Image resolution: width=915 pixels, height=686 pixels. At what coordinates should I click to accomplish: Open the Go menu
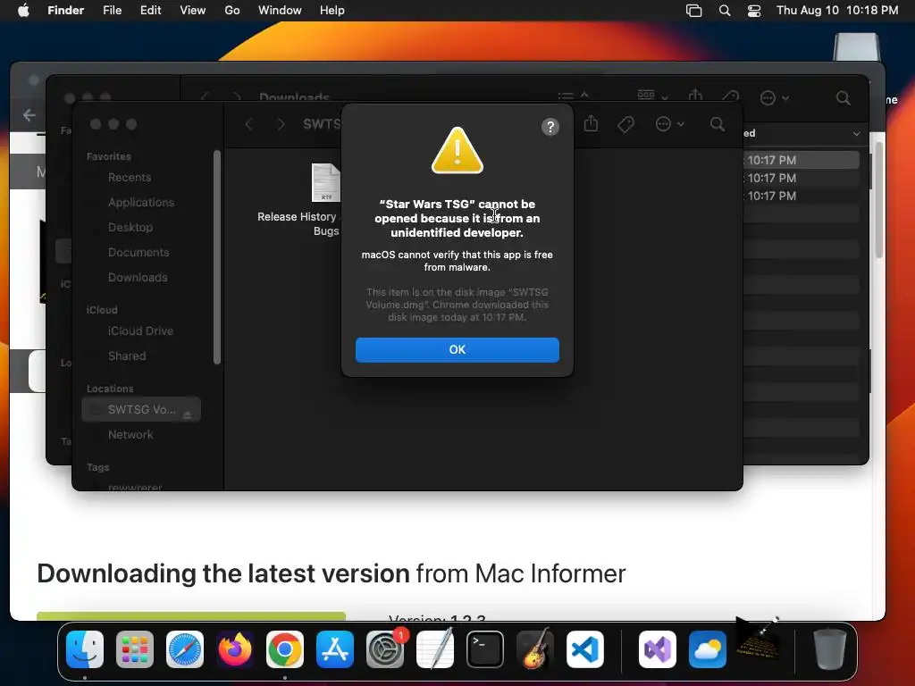click(x=232, y=11)
